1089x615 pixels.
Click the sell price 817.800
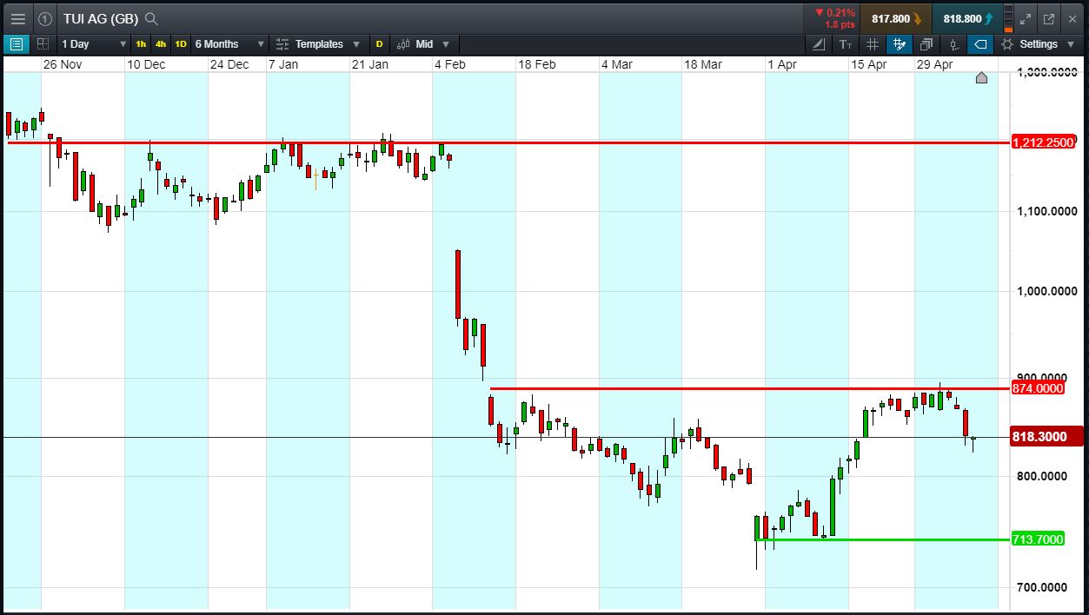896,18
